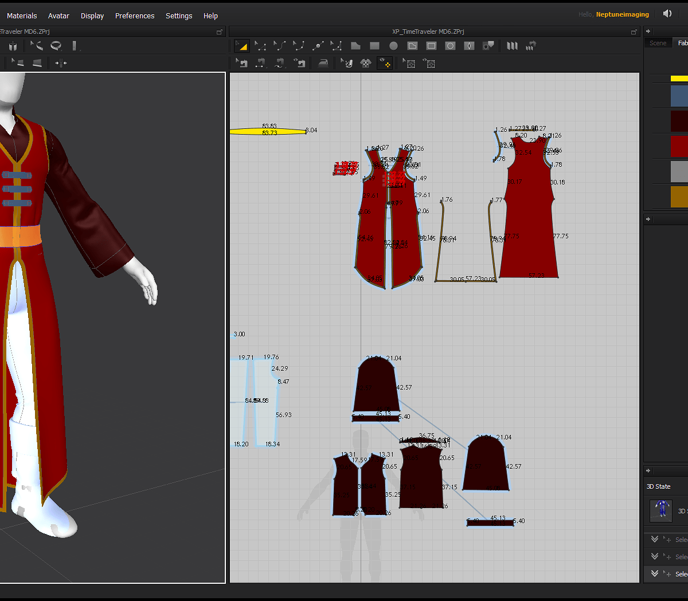Collapse the Scene/Fabric panel arrow
688x601 pixels.
[x=648, y=32]
